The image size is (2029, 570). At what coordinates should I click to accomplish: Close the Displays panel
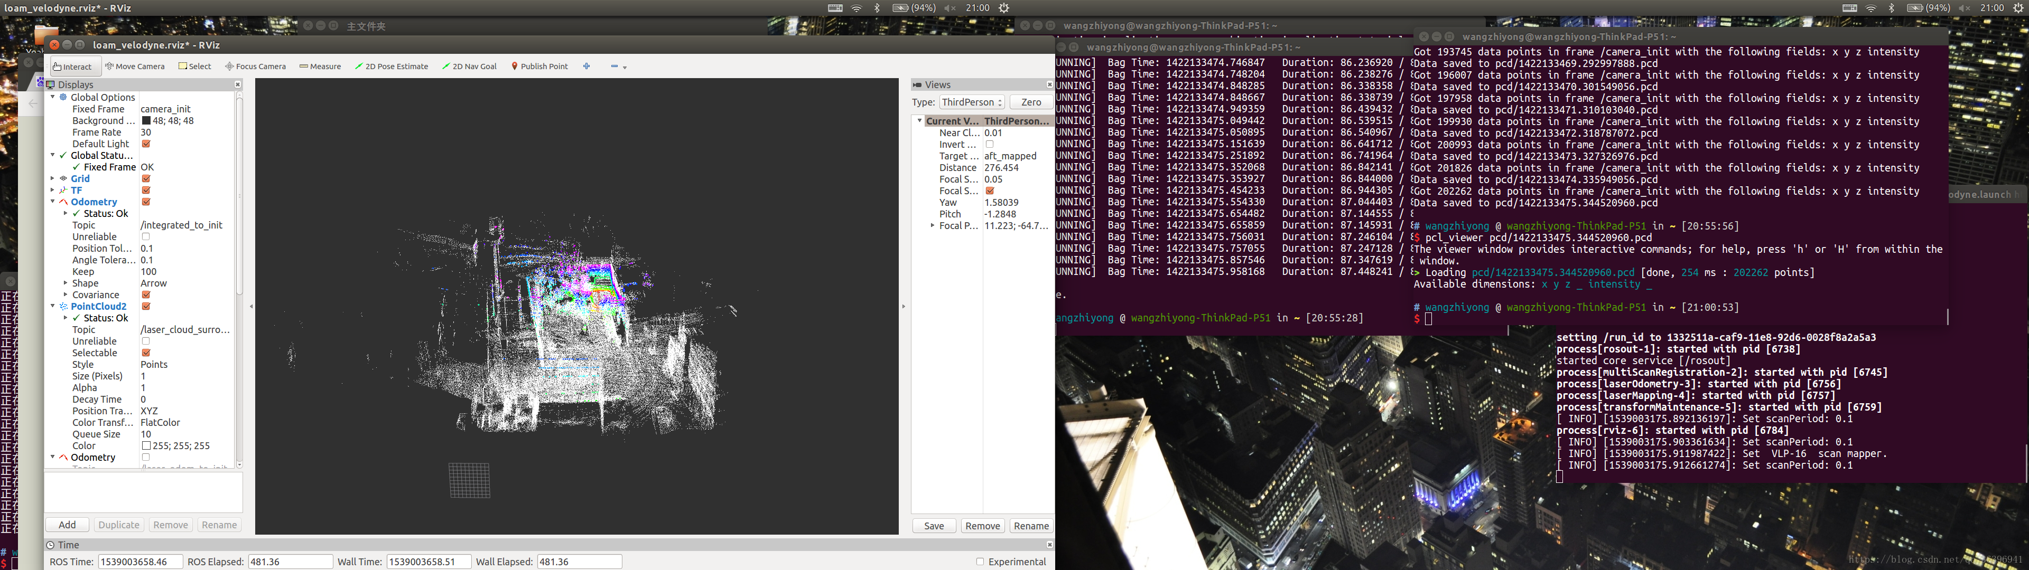tap(238, 84)
